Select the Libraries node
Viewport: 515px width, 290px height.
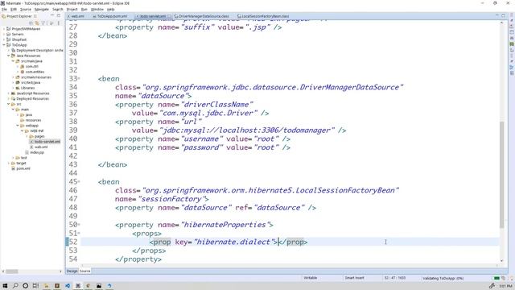tap(25, 88)
